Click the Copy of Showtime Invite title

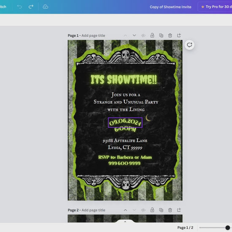pyautogui.click(x=170, y=7)
